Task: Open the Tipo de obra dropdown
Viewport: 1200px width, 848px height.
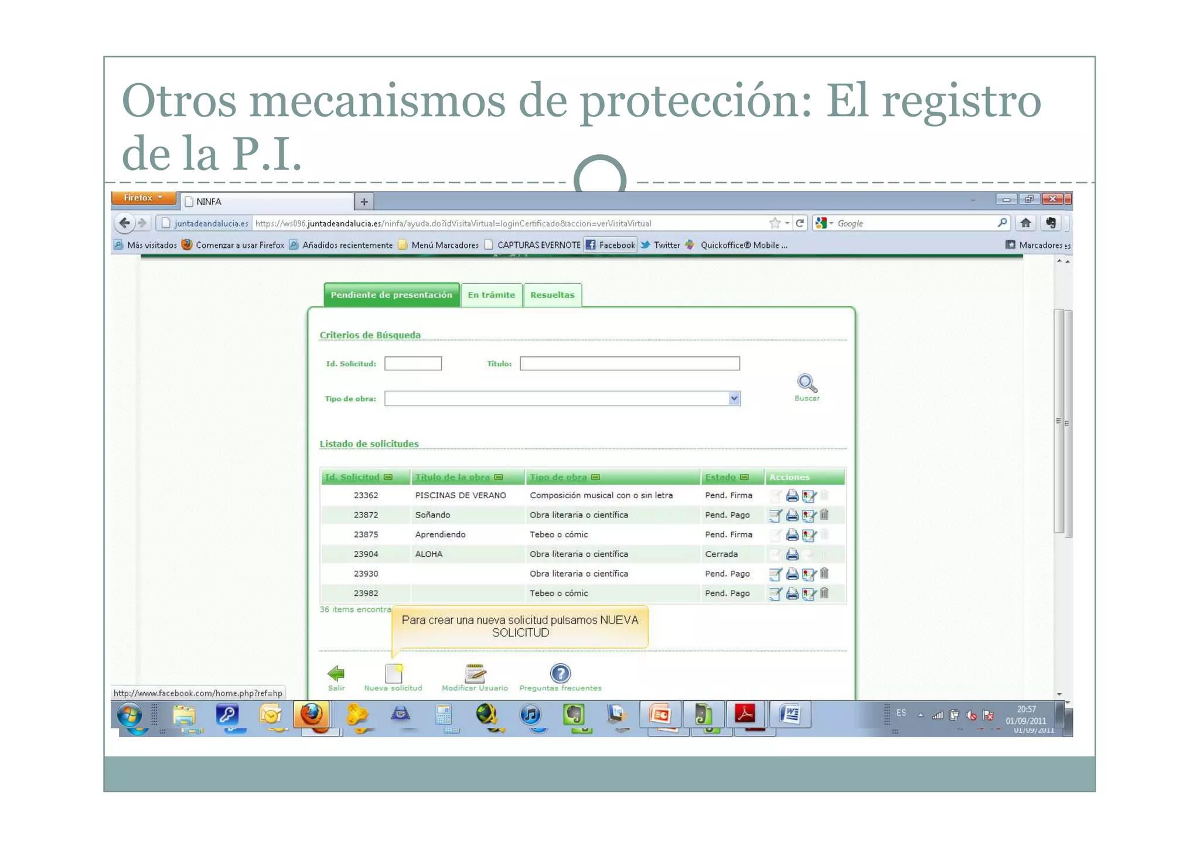Action: pyautogui.click(x=733, y=398)
